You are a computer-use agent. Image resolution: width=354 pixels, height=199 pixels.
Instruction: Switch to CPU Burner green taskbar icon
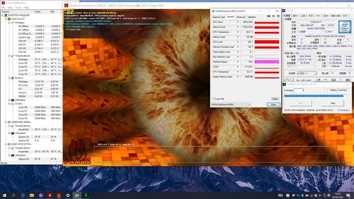click(x=86, y=195)
